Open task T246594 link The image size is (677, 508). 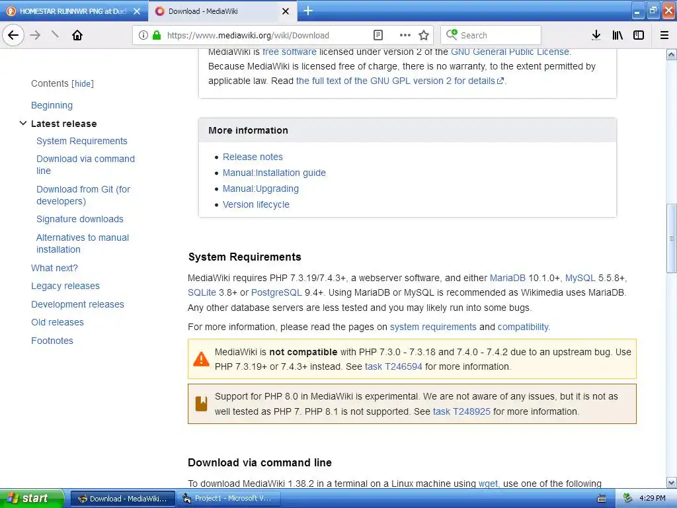(x=393, y=366)
